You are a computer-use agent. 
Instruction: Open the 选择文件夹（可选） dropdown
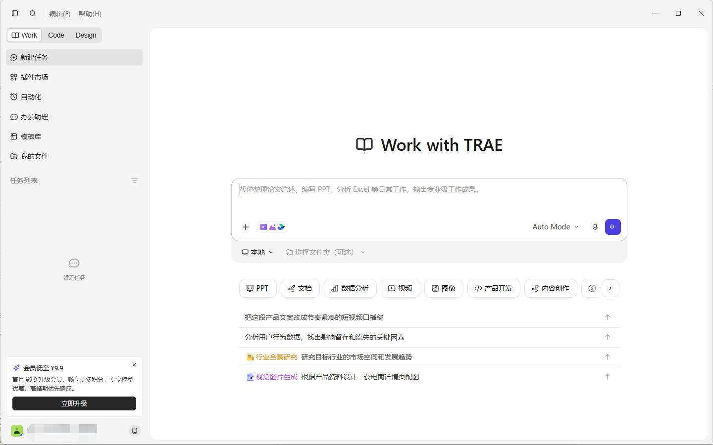click(x=326, y=252)
